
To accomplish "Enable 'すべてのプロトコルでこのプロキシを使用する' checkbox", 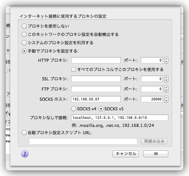I will (74, 70).
